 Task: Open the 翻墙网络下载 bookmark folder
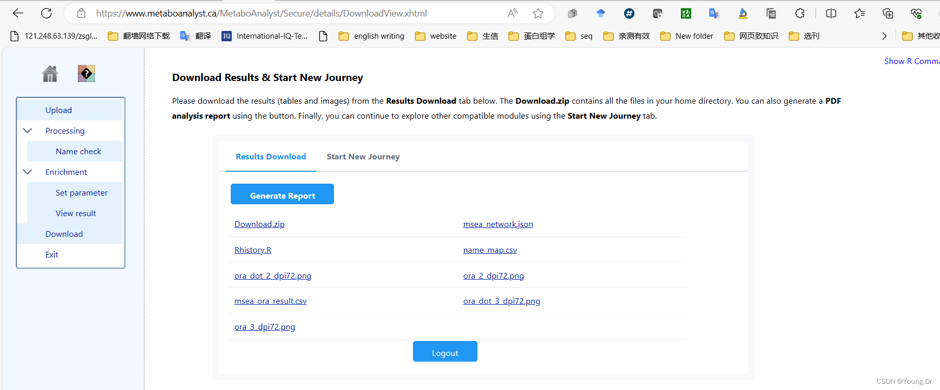tap(139, 36)
